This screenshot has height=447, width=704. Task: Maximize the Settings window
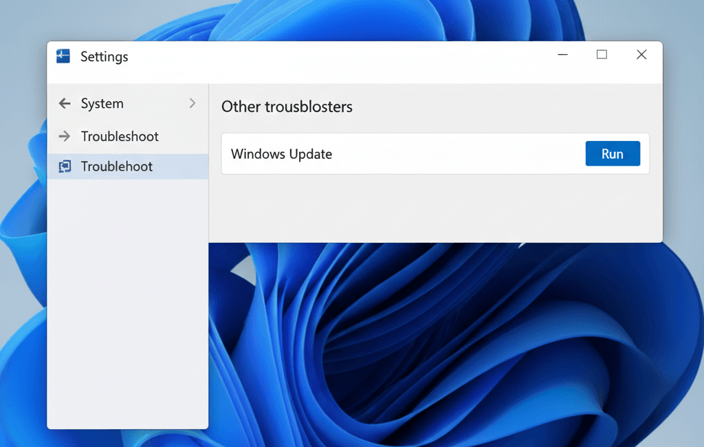602,55
